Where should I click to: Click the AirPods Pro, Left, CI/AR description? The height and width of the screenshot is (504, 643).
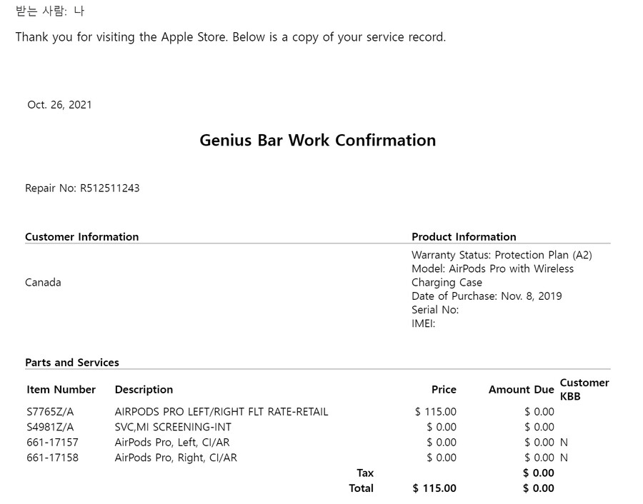(172, 443)
